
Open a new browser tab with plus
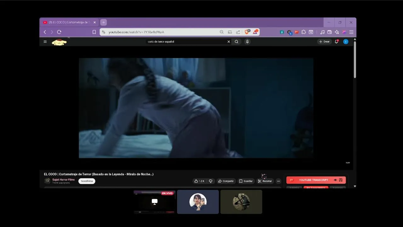tap(104, 22)
